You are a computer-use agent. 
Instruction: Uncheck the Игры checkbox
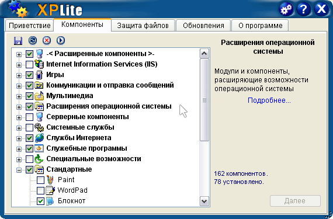[x=29, y=75]
